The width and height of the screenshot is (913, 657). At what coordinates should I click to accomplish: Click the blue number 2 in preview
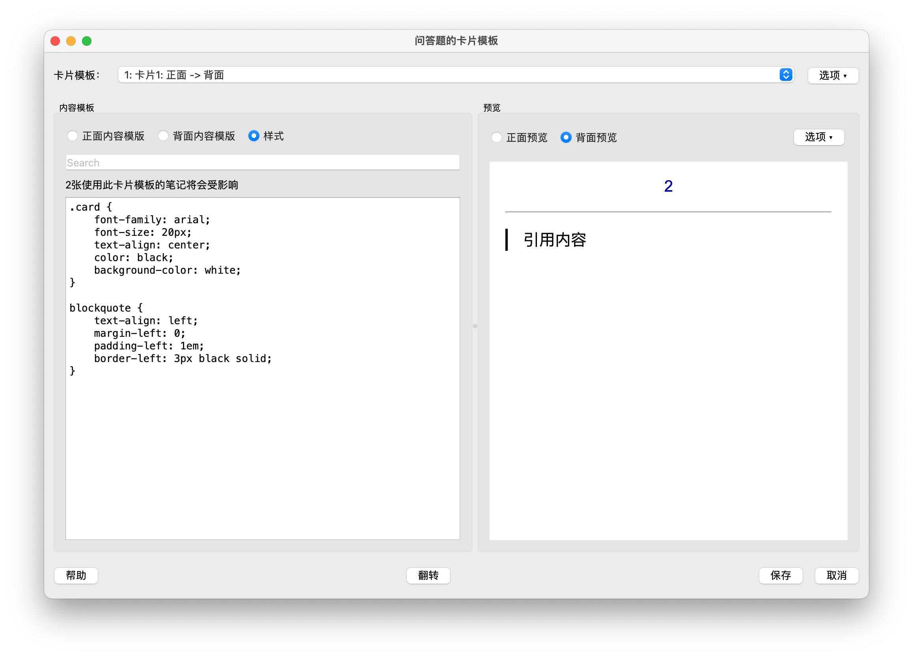(668, 186)
